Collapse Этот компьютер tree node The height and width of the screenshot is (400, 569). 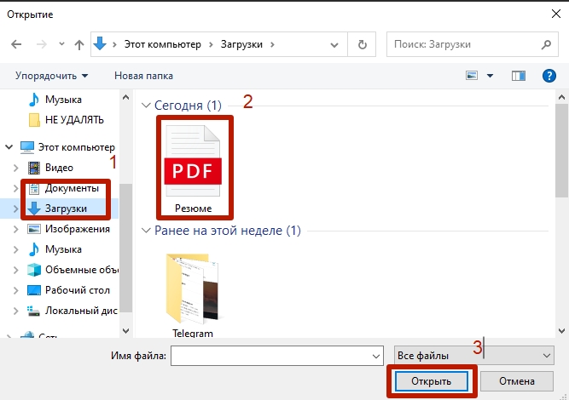9,146
